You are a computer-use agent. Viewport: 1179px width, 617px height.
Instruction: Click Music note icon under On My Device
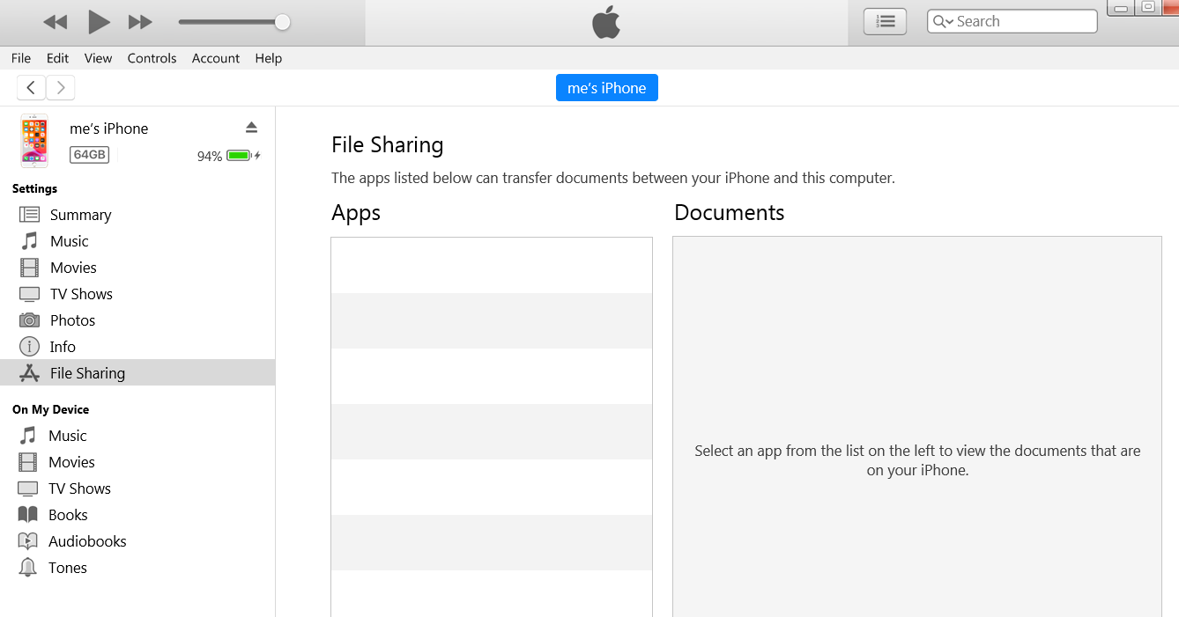(x=28, y=436)
